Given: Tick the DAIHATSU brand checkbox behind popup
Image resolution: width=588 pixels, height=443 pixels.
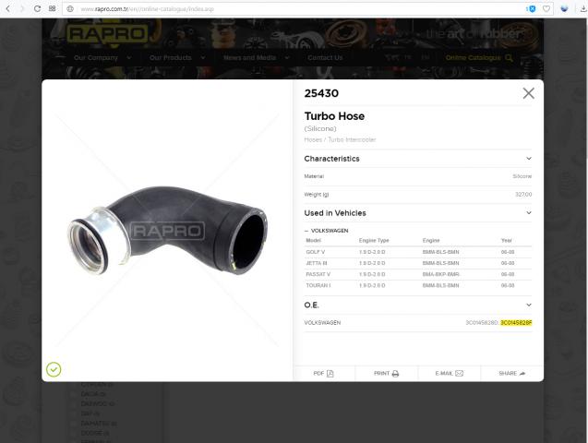Looking at the screenshot, I should [x=74, y=424].
